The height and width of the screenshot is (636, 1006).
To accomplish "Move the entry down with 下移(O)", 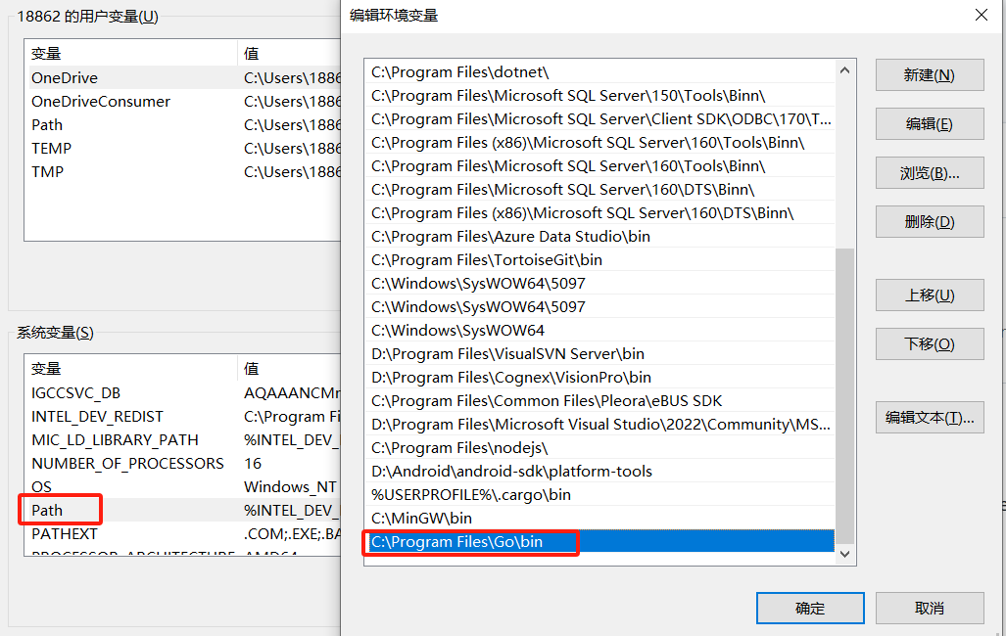I will (x=929, y=344).
